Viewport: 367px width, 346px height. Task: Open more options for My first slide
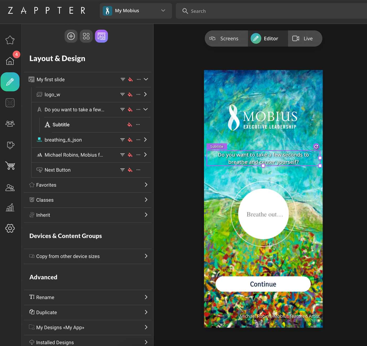139,79
